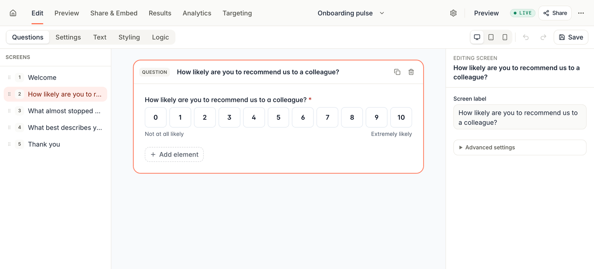Click the EDITING SCREEN heading
This screenshot has width=594, height=269.
[475, 58]
